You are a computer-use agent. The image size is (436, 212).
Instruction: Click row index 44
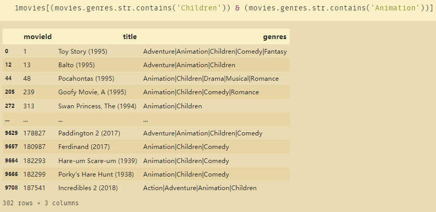8,79
